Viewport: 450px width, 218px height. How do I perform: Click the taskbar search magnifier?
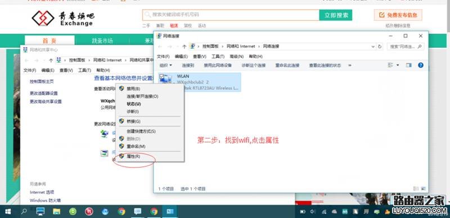click(24, 211)
